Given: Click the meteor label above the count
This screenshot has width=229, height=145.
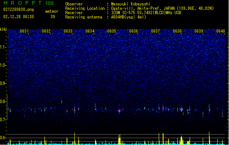Looking at the screenshot, I should pos(52,11).
